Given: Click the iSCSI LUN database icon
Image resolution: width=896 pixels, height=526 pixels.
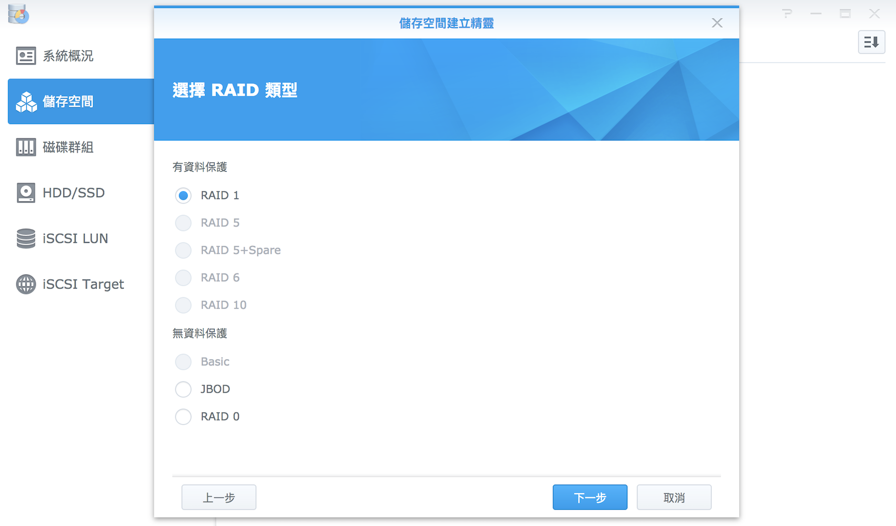Looking at the screenshot, I should (x=25, y=238).
